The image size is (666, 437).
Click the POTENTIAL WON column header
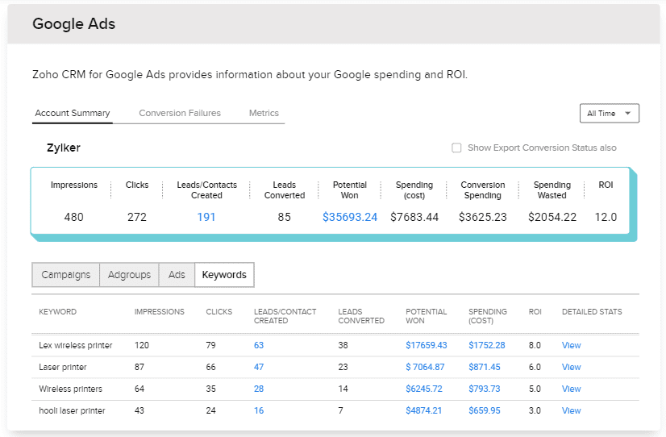[x=426, y=316]
